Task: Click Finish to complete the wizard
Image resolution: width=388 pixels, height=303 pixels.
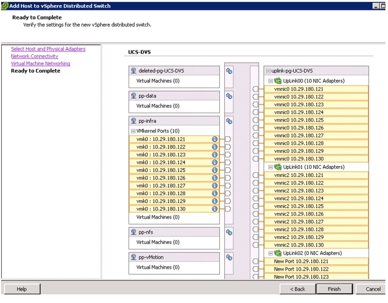Action: [x=334, y=289]
